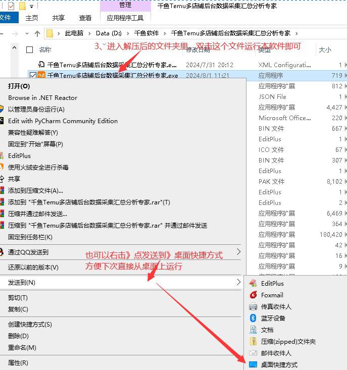This screenshot has height=370, width=347.
Task: Click 此电脑 in the address breadcrumb
Action: pyautogui.click(x=74, y=33)
